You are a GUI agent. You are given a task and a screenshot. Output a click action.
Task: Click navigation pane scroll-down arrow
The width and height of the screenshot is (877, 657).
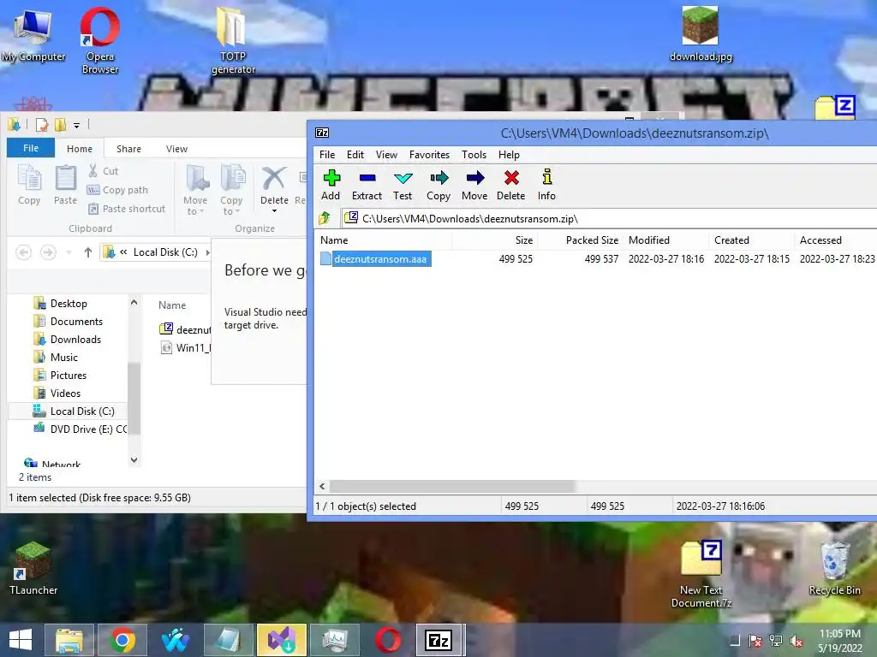pyautogui.click(x=134, y=459)
